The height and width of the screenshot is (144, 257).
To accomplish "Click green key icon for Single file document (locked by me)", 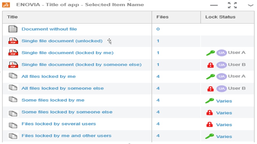I will click(210, 53).
